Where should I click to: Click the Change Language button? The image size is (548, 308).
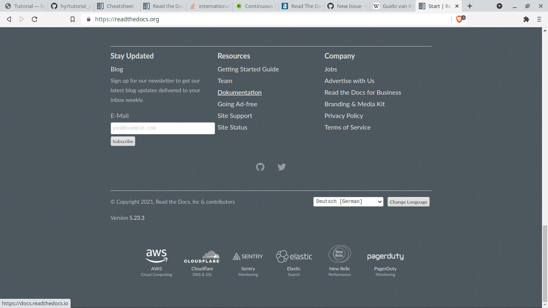[408, 202]
